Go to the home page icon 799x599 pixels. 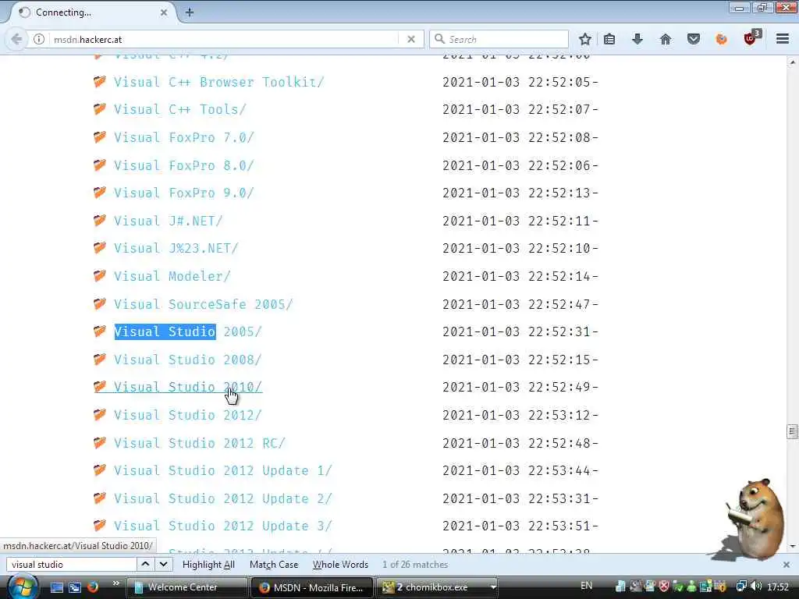click(x=665, y=39)
